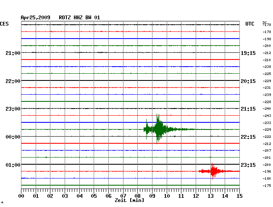The height and width of the screenshot is (207, 273).
Task: Select DC offset value -238
Action: tap(267, 67)
